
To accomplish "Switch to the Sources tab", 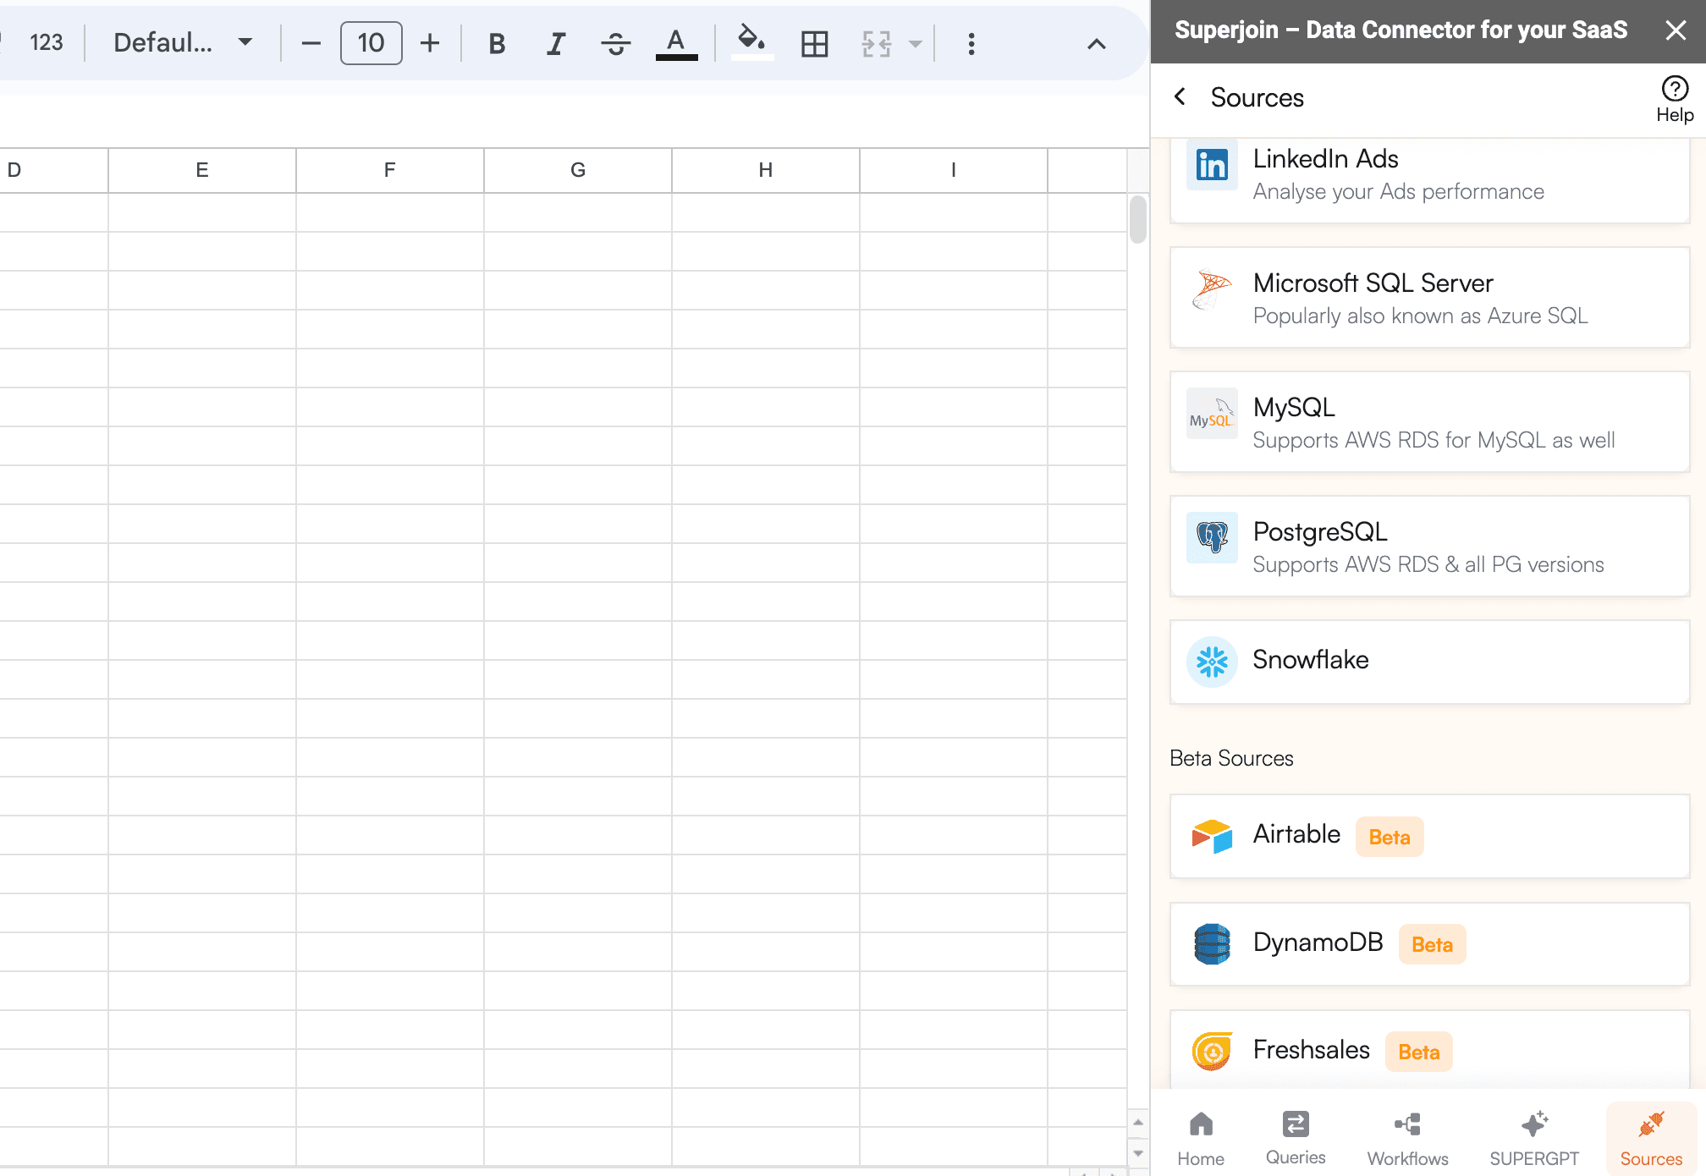I will click(x=1651, y=1139).
